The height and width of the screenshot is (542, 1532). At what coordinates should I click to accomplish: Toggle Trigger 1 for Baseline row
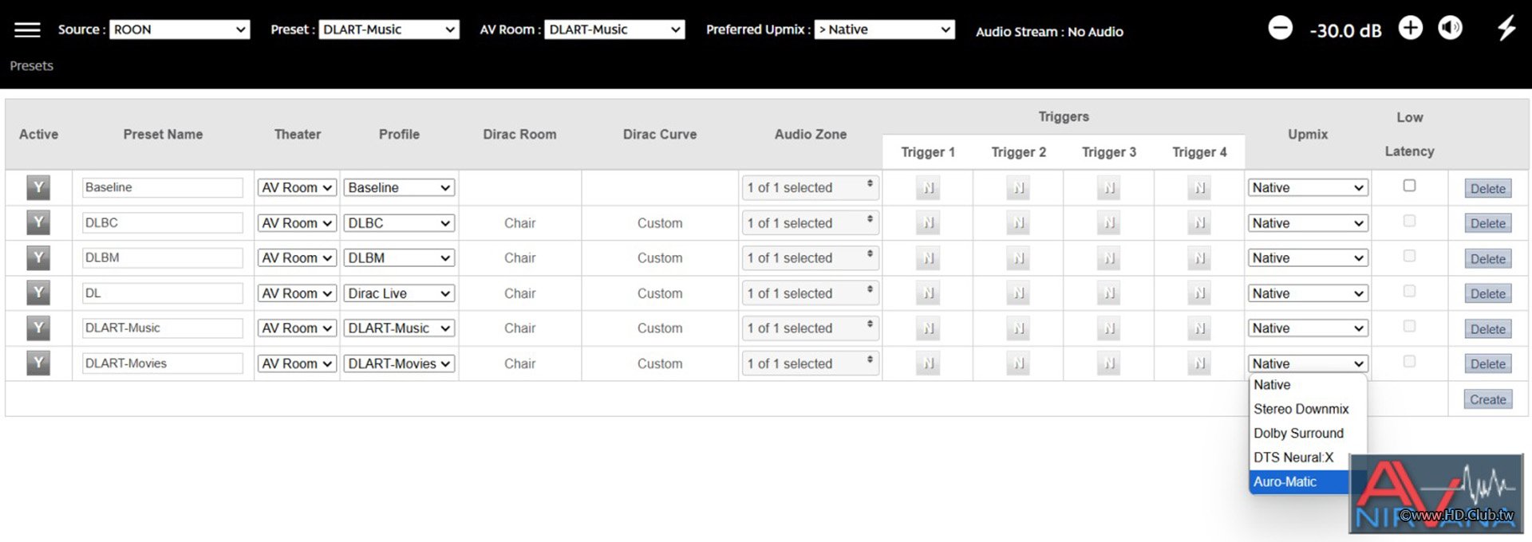928,188
